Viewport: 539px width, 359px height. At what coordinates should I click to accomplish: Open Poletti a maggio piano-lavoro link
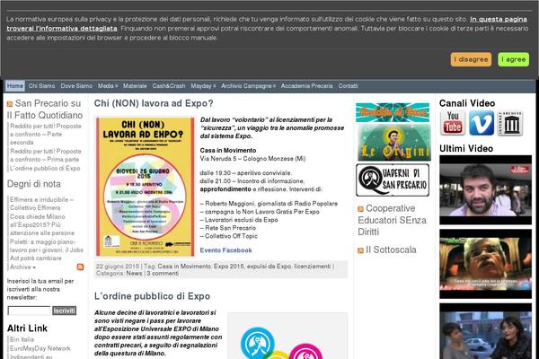click(47, 250)
